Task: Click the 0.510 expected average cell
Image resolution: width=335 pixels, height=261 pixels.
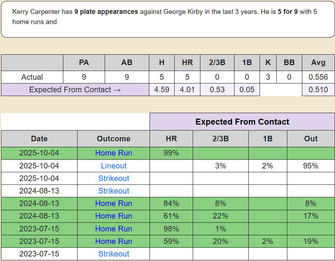Action: [x=318, y=89]
